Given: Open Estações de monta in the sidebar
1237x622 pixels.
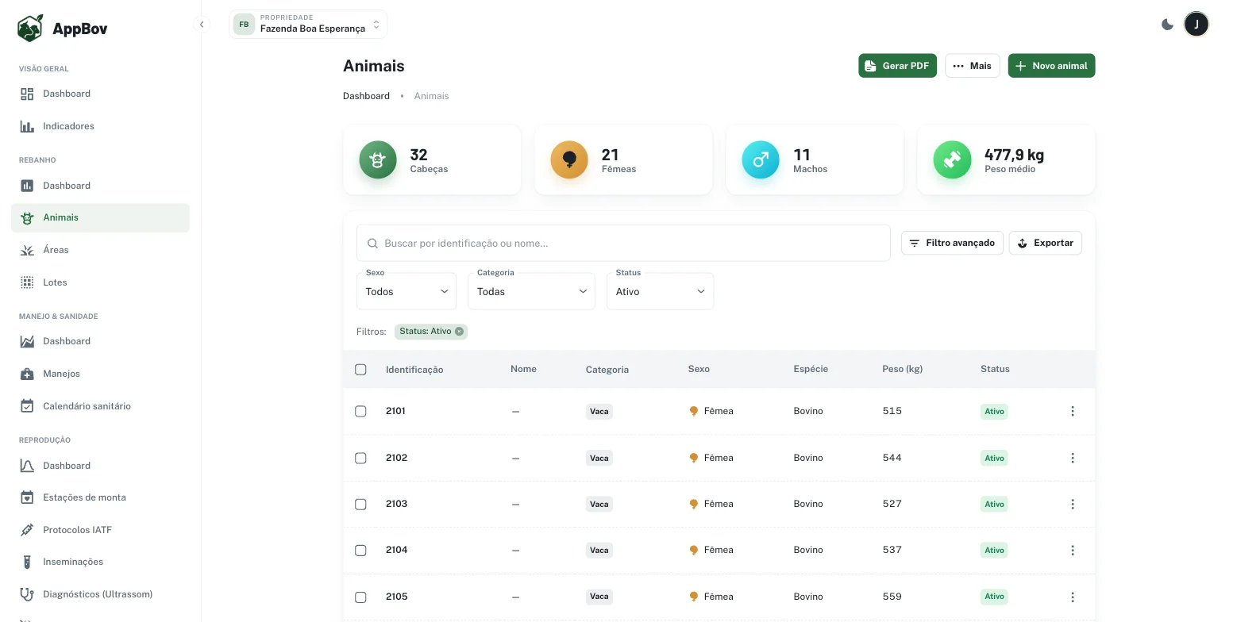Looking at the screenshot, I should point(100,497).
